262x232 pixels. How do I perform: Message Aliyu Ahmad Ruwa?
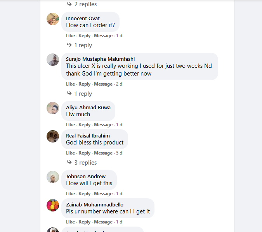click(x=103, y=125)
